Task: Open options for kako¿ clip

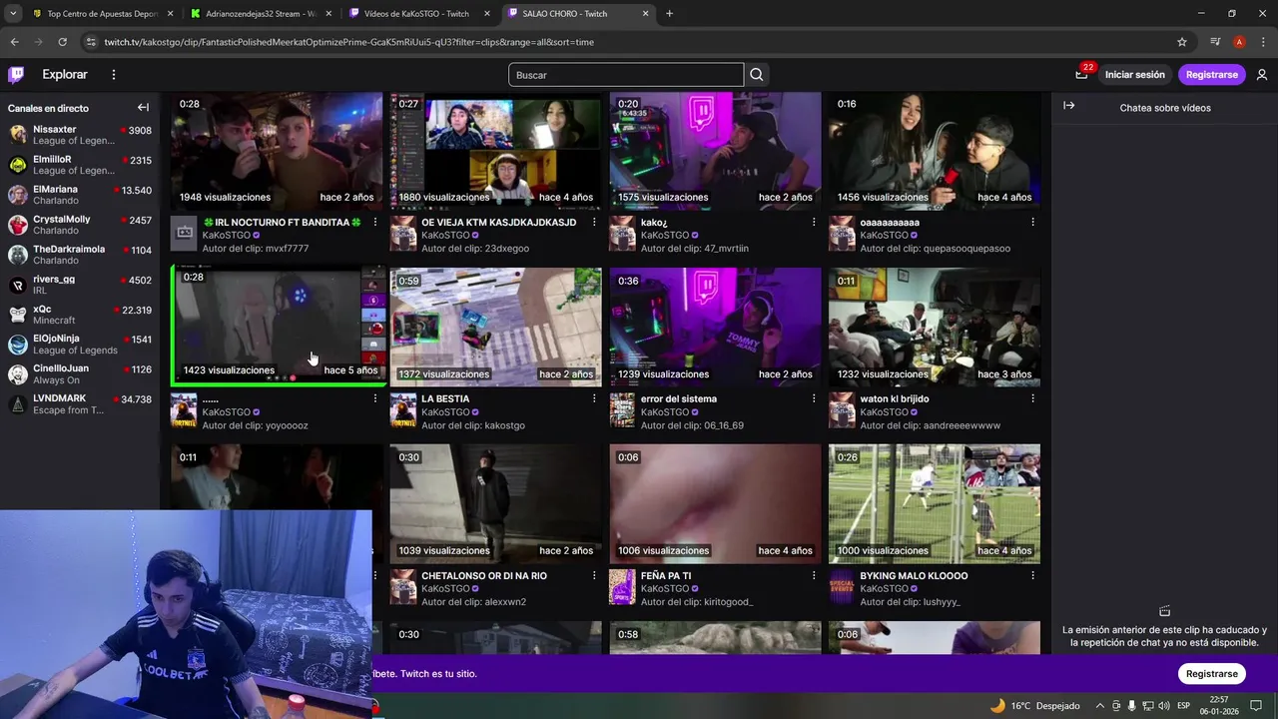Action: click(814, 223)
